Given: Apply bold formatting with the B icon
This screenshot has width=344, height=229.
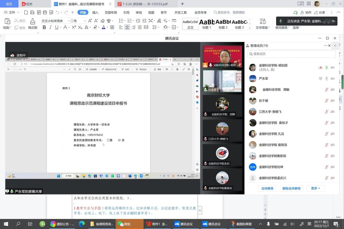Looking at the screenshot, I should click(x=44, y=27).
